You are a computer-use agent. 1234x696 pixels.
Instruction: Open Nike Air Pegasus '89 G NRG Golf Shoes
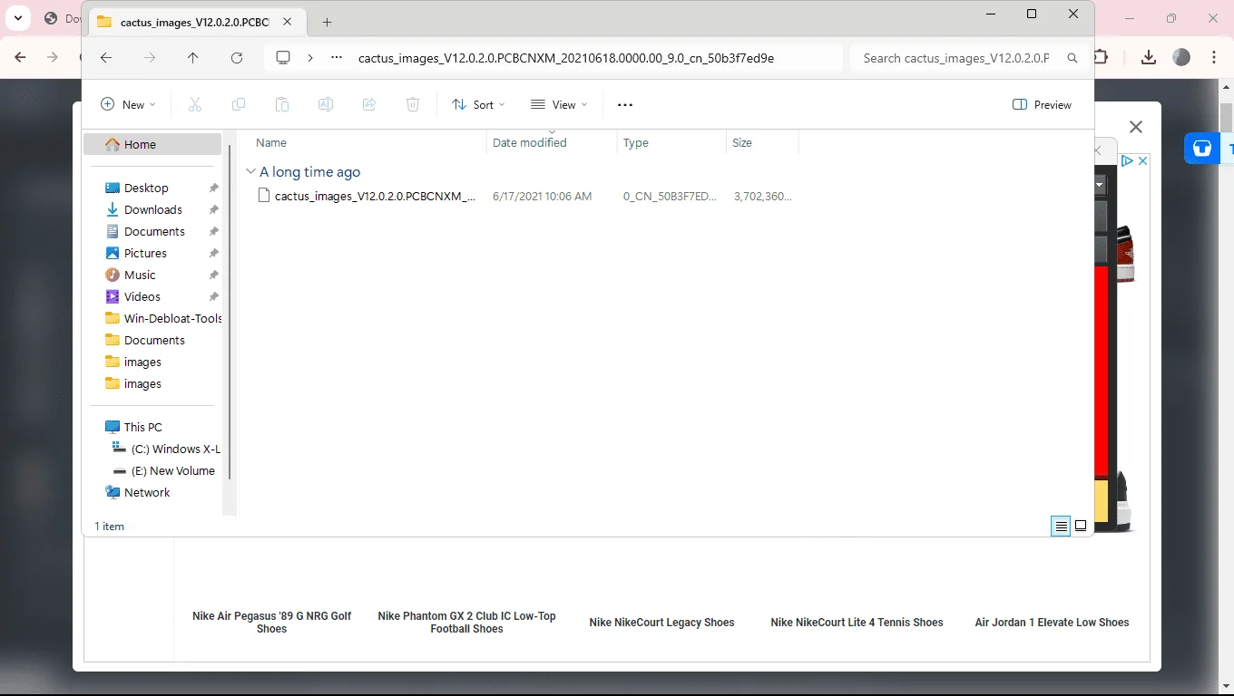click(x=271, y=623)
